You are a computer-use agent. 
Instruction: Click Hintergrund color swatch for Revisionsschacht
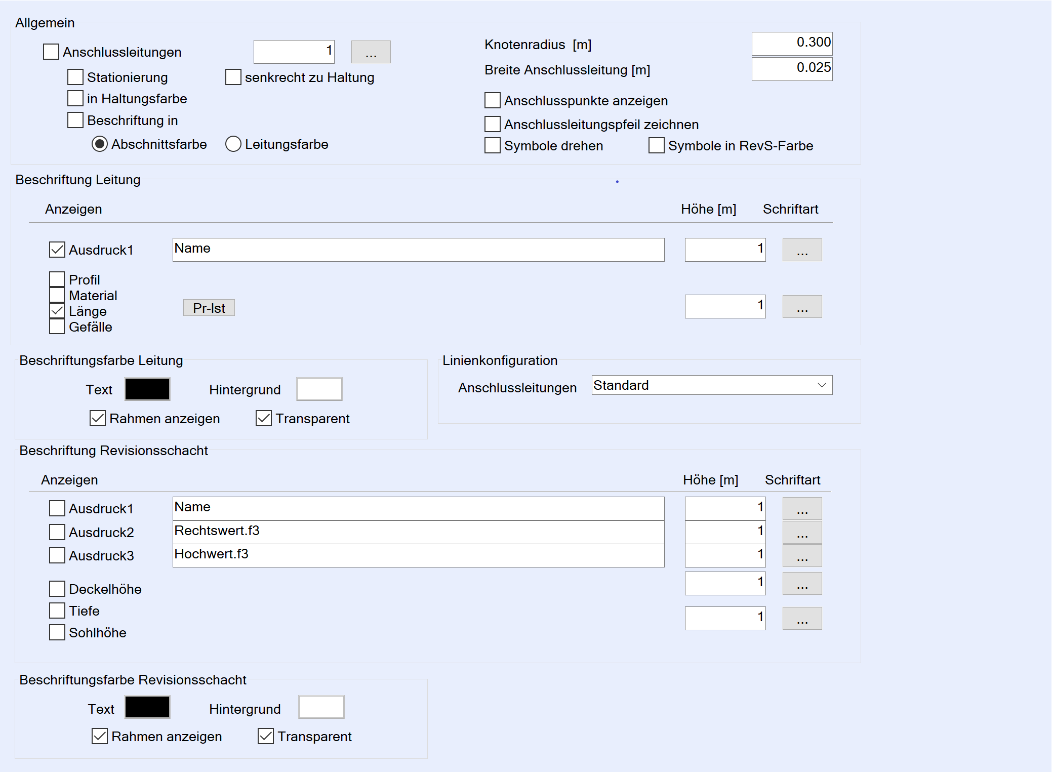(x=321, y=707)
